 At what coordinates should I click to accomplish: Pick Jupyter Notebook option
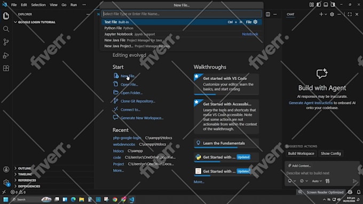[x=181, y=34]
